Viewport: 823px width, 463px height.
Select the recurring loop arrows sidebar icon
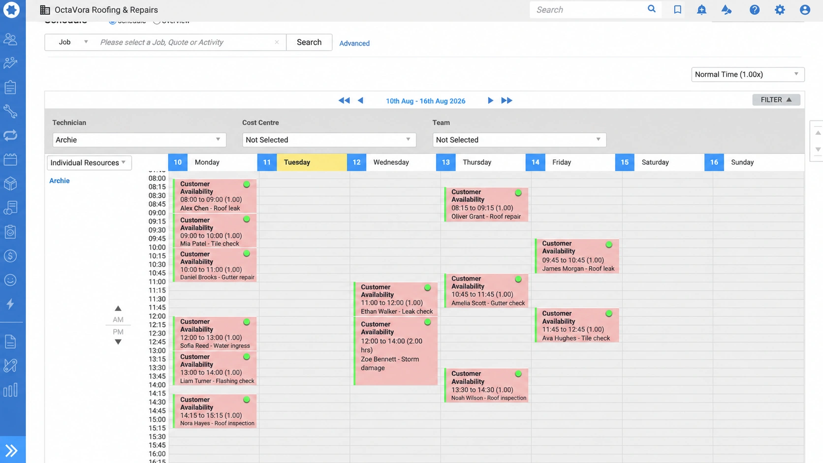10,135
